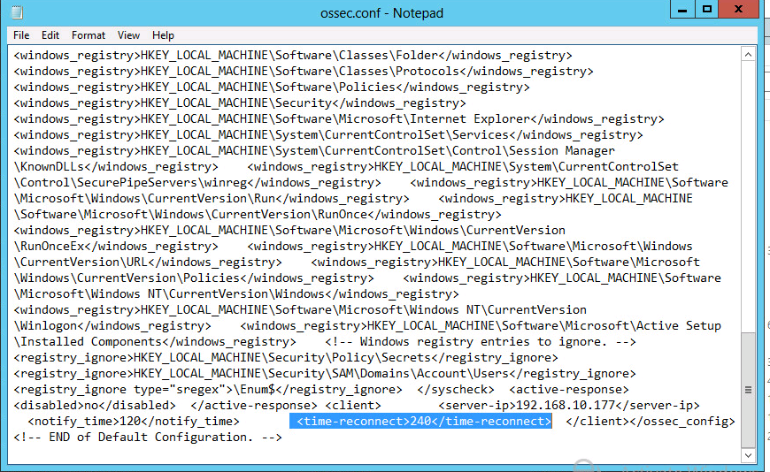Minimize the Notepad window

[683, 10]
